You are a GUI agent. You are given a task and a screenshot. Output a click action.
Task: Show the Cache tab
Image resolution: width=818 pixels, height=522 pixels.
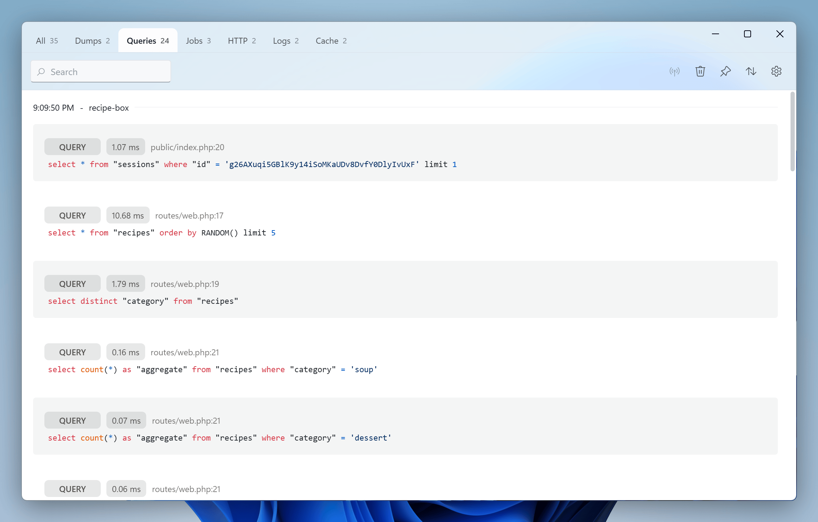click(x=331, y=41)
